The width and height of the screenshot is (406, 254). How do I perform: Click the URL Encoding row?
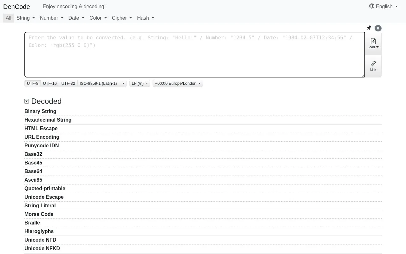click(x=203, y=137)
